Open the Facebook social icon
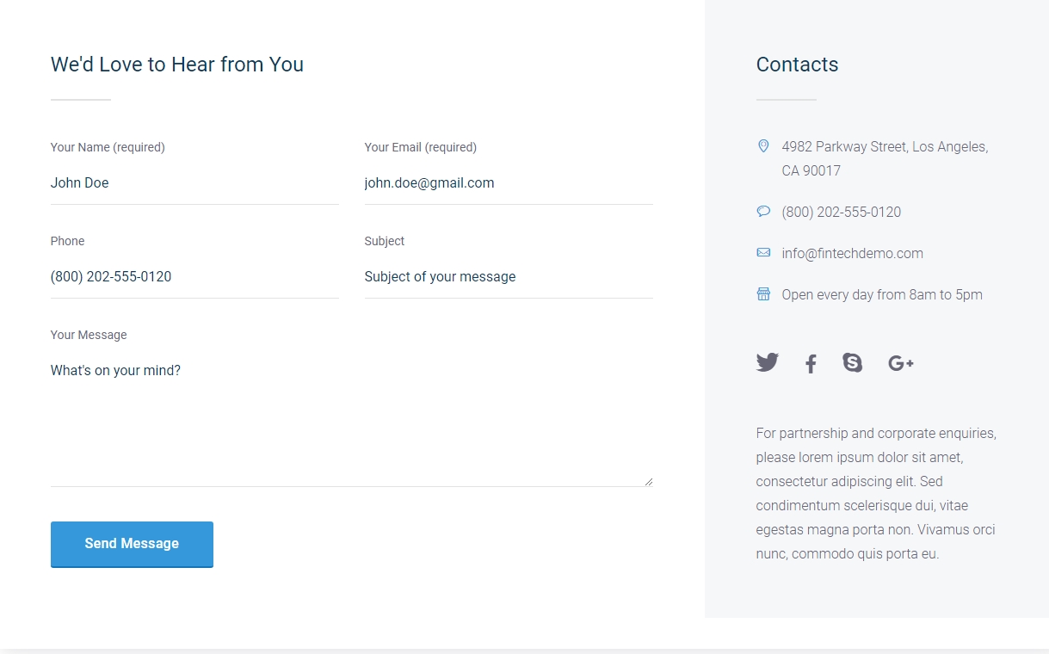Screen dimensions: 1049x654 click(811, 364)
